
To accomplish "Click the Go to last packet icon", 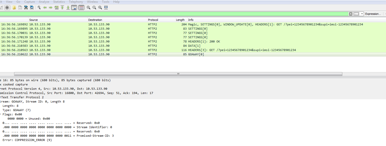I will coord(68,7).
